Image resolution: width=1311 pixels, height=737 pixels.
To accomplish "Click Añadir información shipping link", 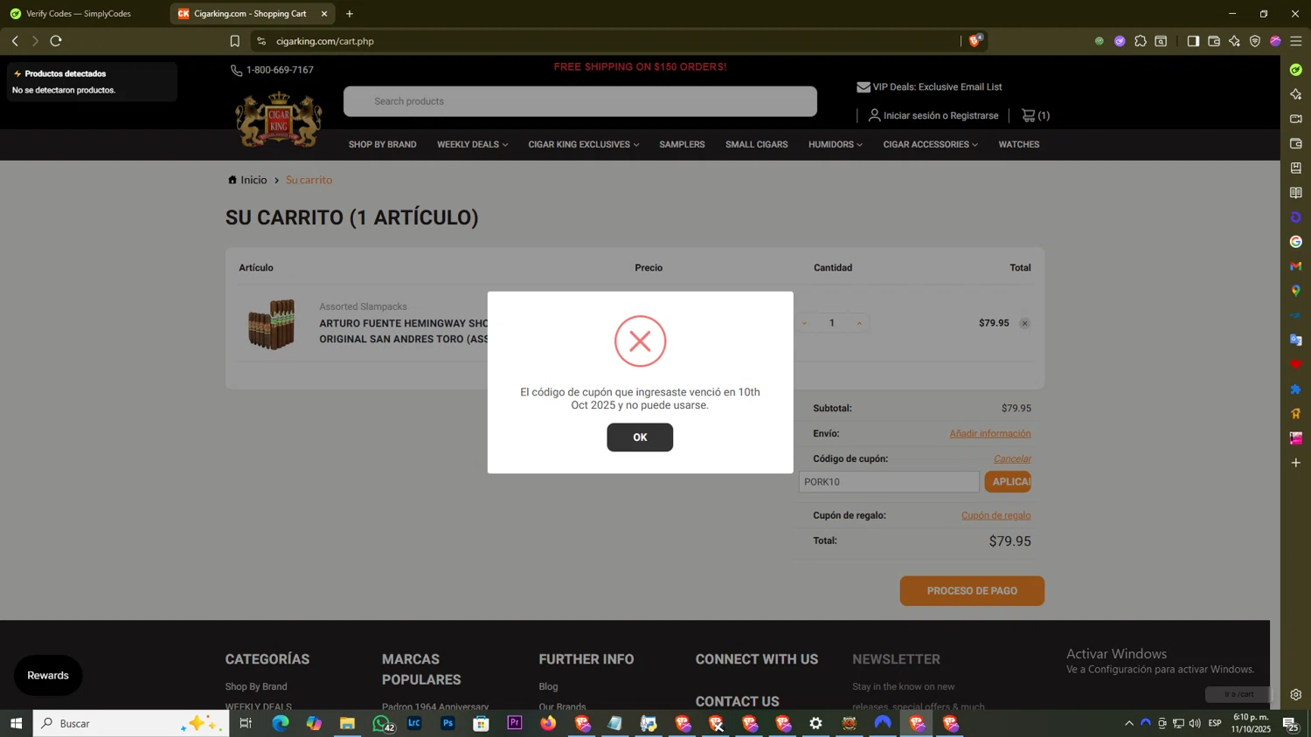I will [x=990, y=434].
